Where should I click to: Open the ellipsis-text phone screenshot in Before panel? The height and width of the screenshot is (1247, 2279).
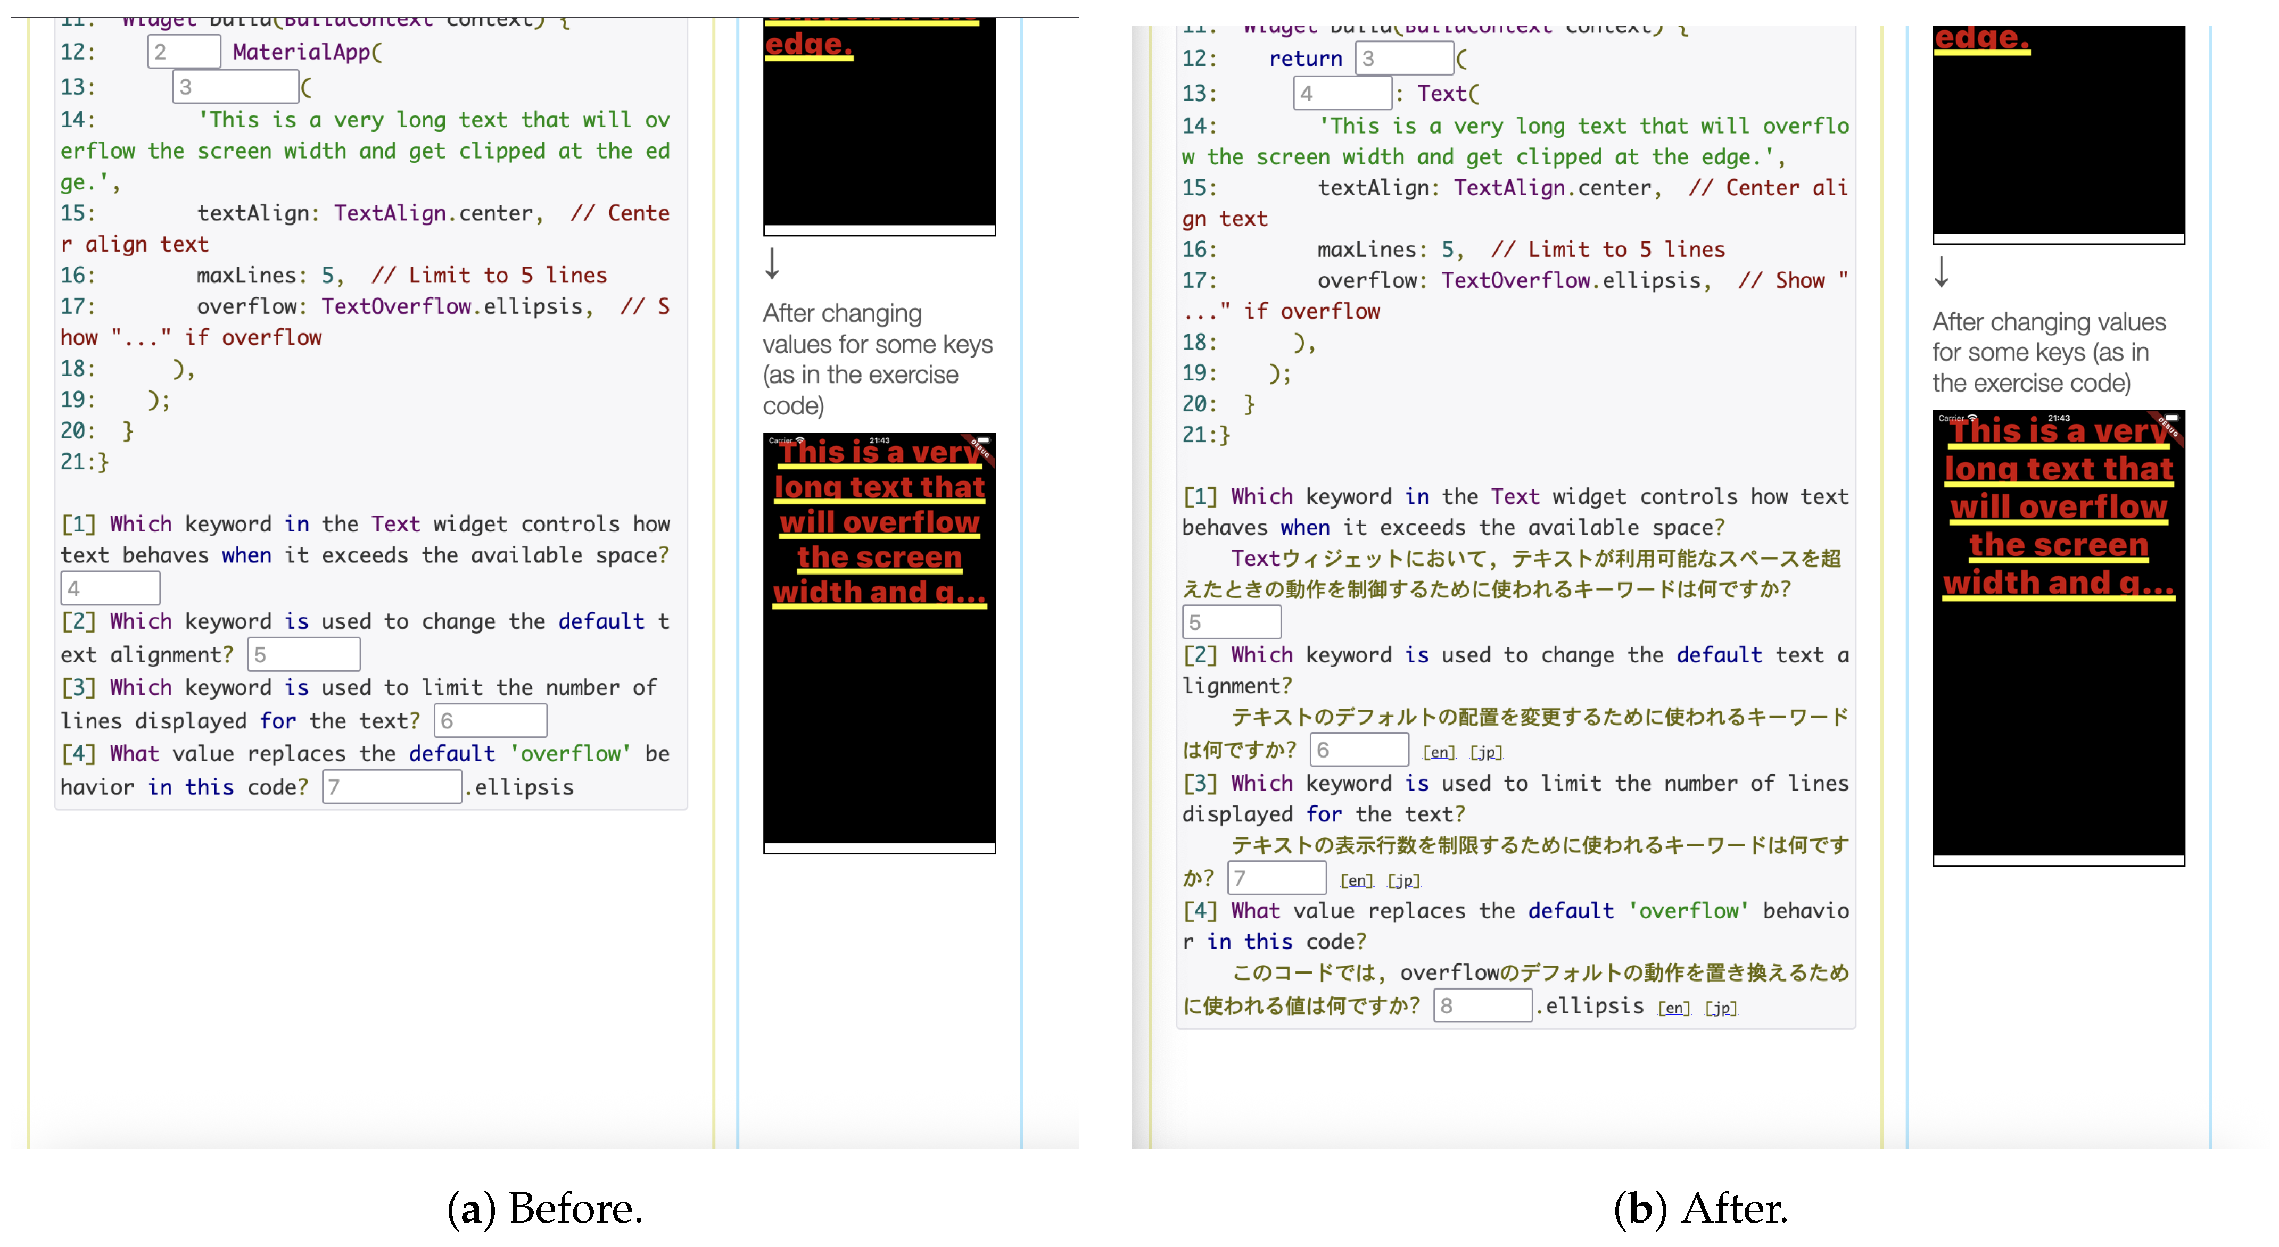[x=879, y=642]
